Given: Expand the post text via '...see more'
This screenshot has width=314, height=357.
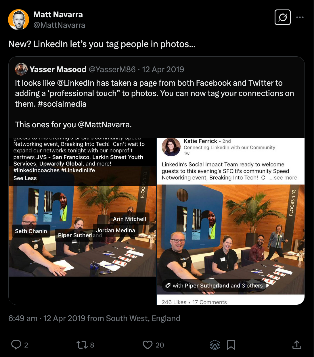Looking at the screenshot, I should click(x=283, y=178).
